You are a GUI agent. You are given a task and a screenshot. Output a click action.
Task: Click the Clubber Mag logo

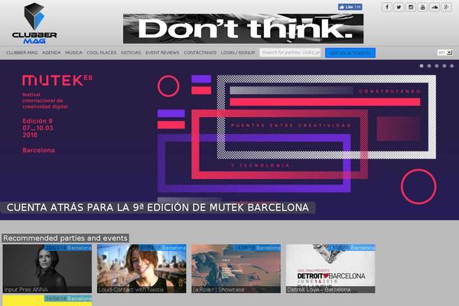[x=34, y=24]
